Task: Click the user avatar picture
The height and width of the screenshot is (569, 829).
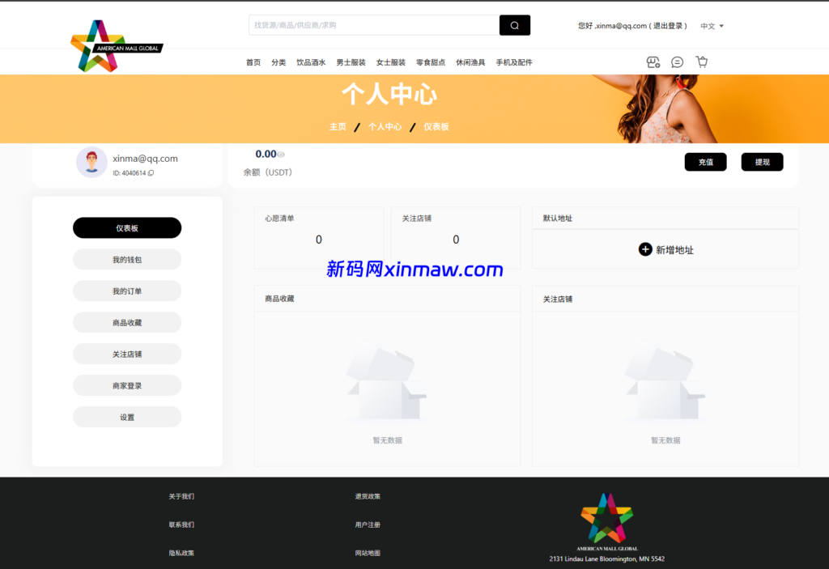Action: point(92,162)
